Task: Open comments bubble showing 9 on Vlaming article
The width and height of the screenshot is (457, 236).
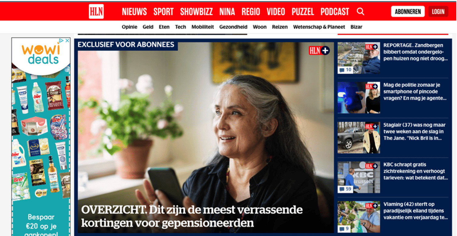Action: [344, 229]
